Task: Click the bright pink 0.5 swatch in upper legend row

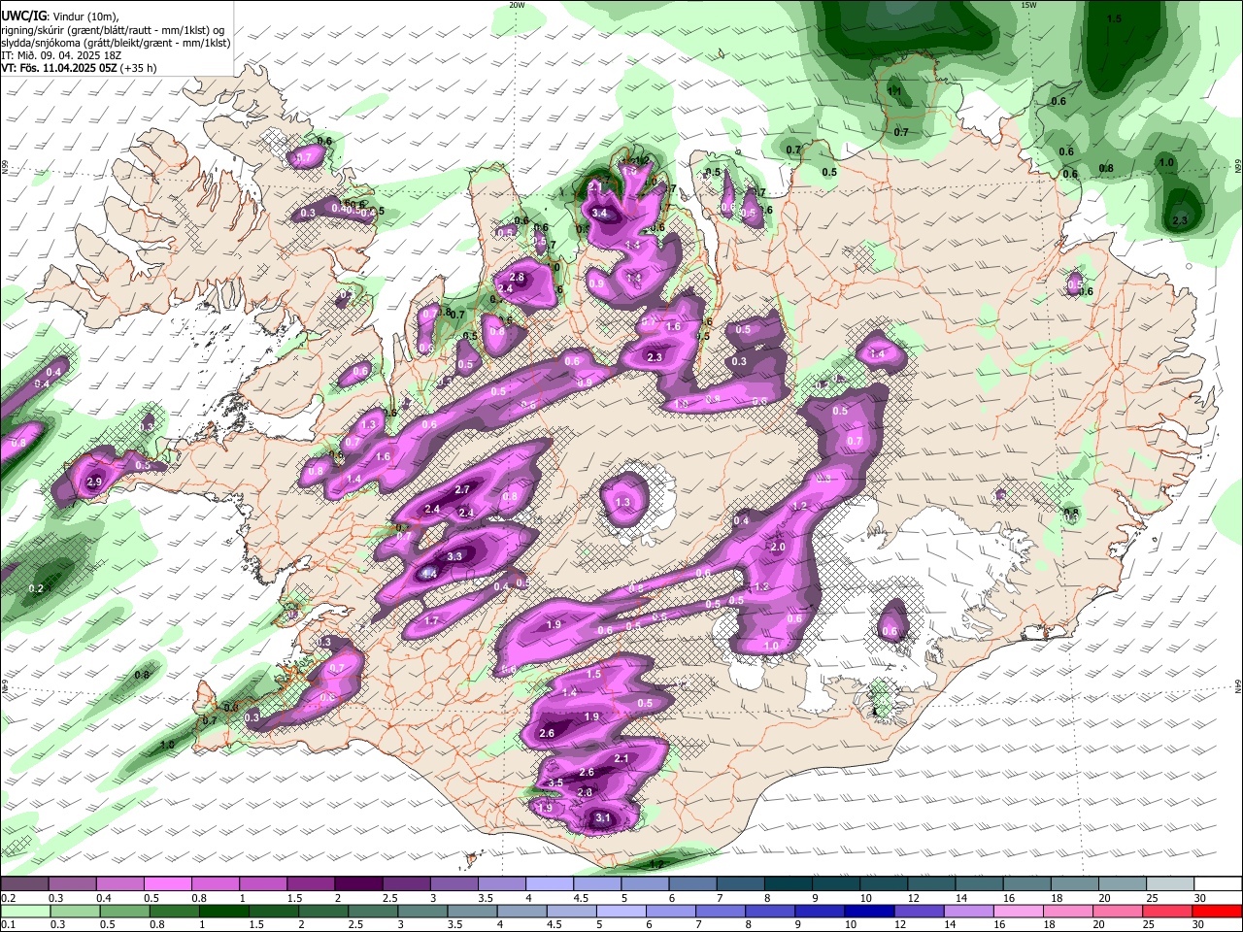Action: click(167, 884)
